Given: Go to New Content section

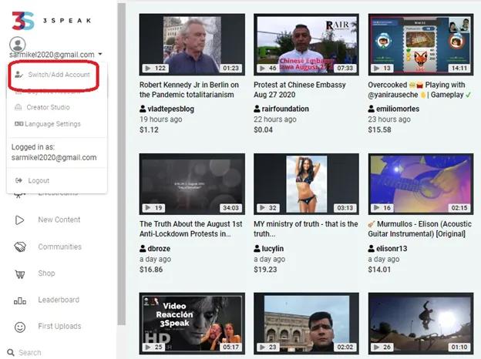Looking at the screenshot, I should click(x=59, y=220).
